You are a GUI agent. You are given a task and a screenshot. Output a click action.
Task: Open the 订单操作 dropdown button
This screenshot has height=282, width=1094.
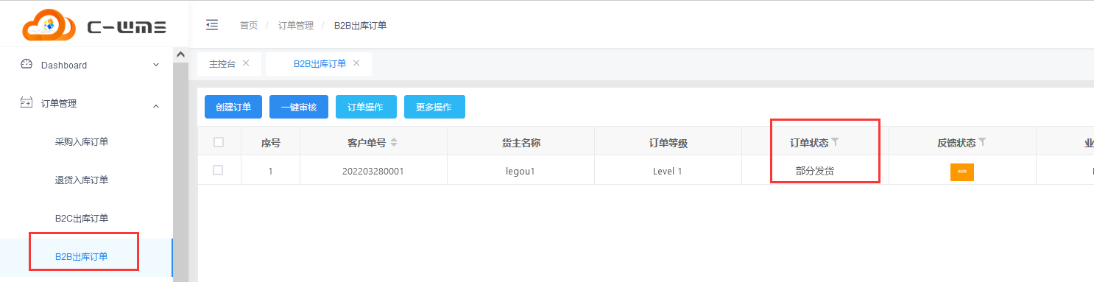tap(366, 107)
